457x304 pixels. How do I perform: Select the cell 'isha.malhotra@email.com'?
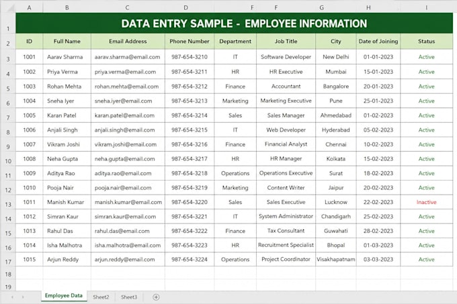128,245
